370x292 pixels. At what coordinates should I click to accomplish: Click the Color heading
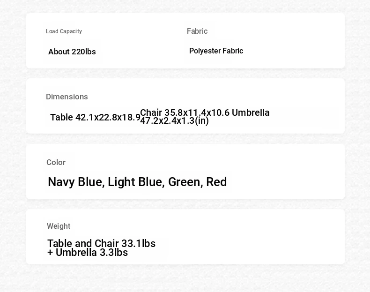coord(56,162)
